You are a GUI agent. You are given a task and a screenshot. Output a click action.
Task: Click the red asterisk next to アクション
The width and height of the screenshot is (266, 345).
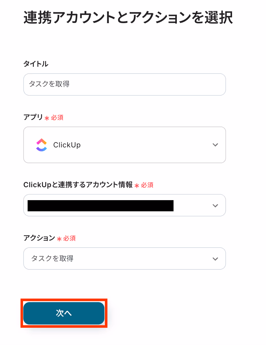click(x=59, y=239)
